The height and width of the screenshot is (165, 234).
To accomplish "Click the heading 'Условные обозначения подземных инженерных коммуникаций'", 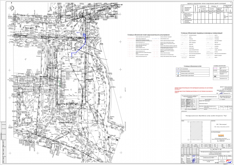I will point(202,33).
